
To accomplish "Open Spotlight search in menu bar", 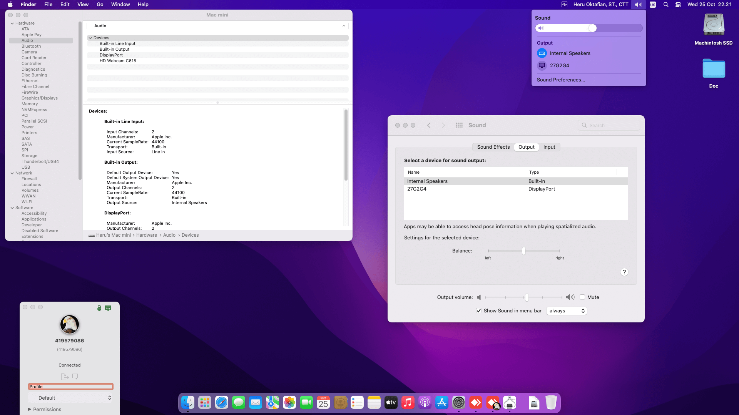I will (x=666, y=5).
